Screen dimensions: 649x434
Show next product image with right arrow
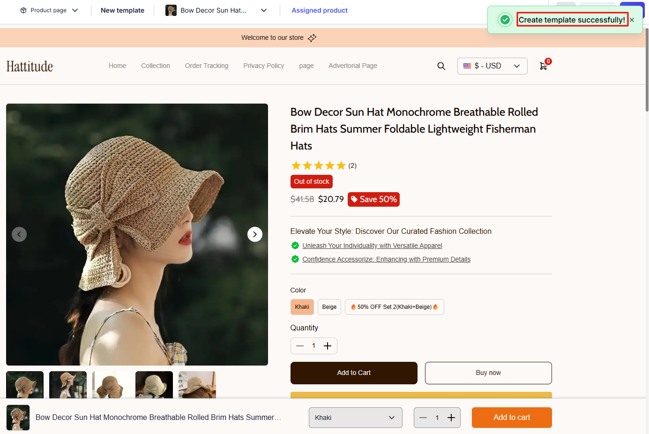coord(254,234)
